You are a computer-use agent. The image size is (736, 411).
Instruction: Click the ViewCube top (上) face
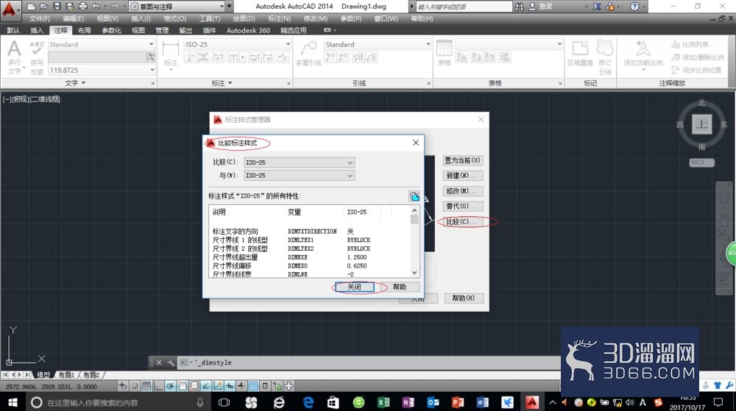click(x=701, y=124)
